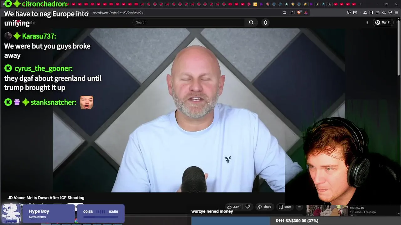
Task: Click username citronchadron in chat
Action: tap(45, 4)
